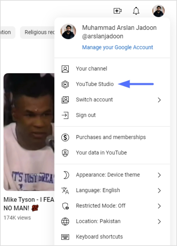The width and height of the screenshot is (177, 246).
Task: Open Your data in YouTube
Action: (x=112, y=153)
